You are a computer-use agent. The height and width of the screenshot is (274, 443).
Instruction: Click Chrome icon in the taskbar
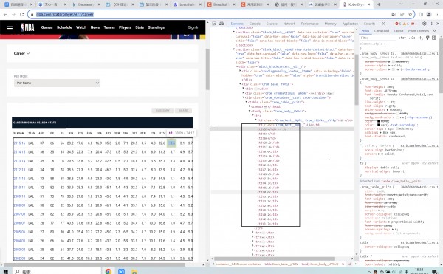pyautogui.click(x=109, y=272)
